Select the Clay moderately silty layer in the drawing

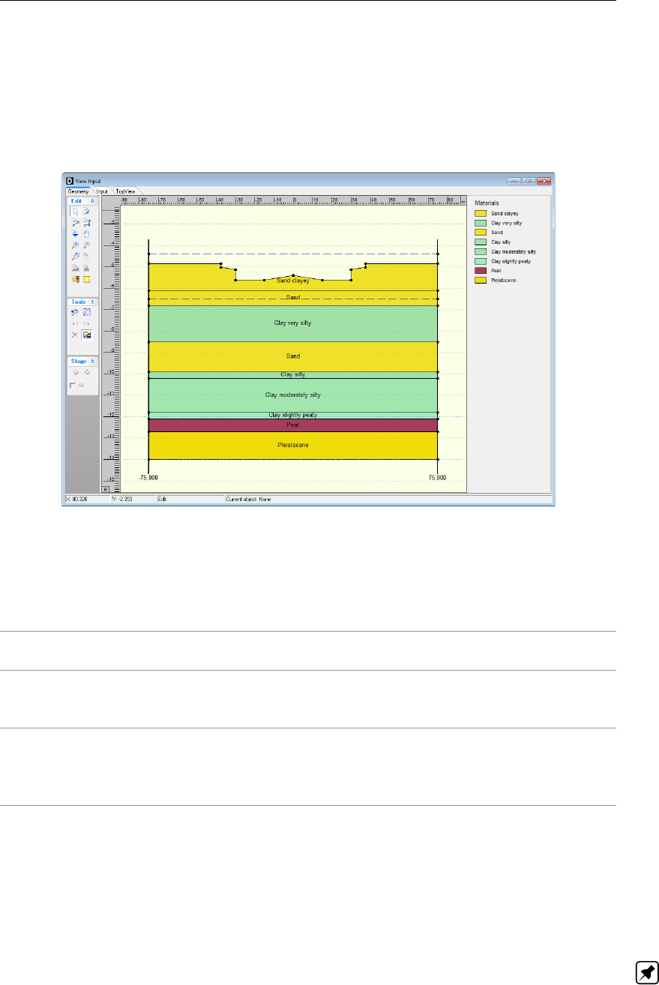[x=292, y=395]
